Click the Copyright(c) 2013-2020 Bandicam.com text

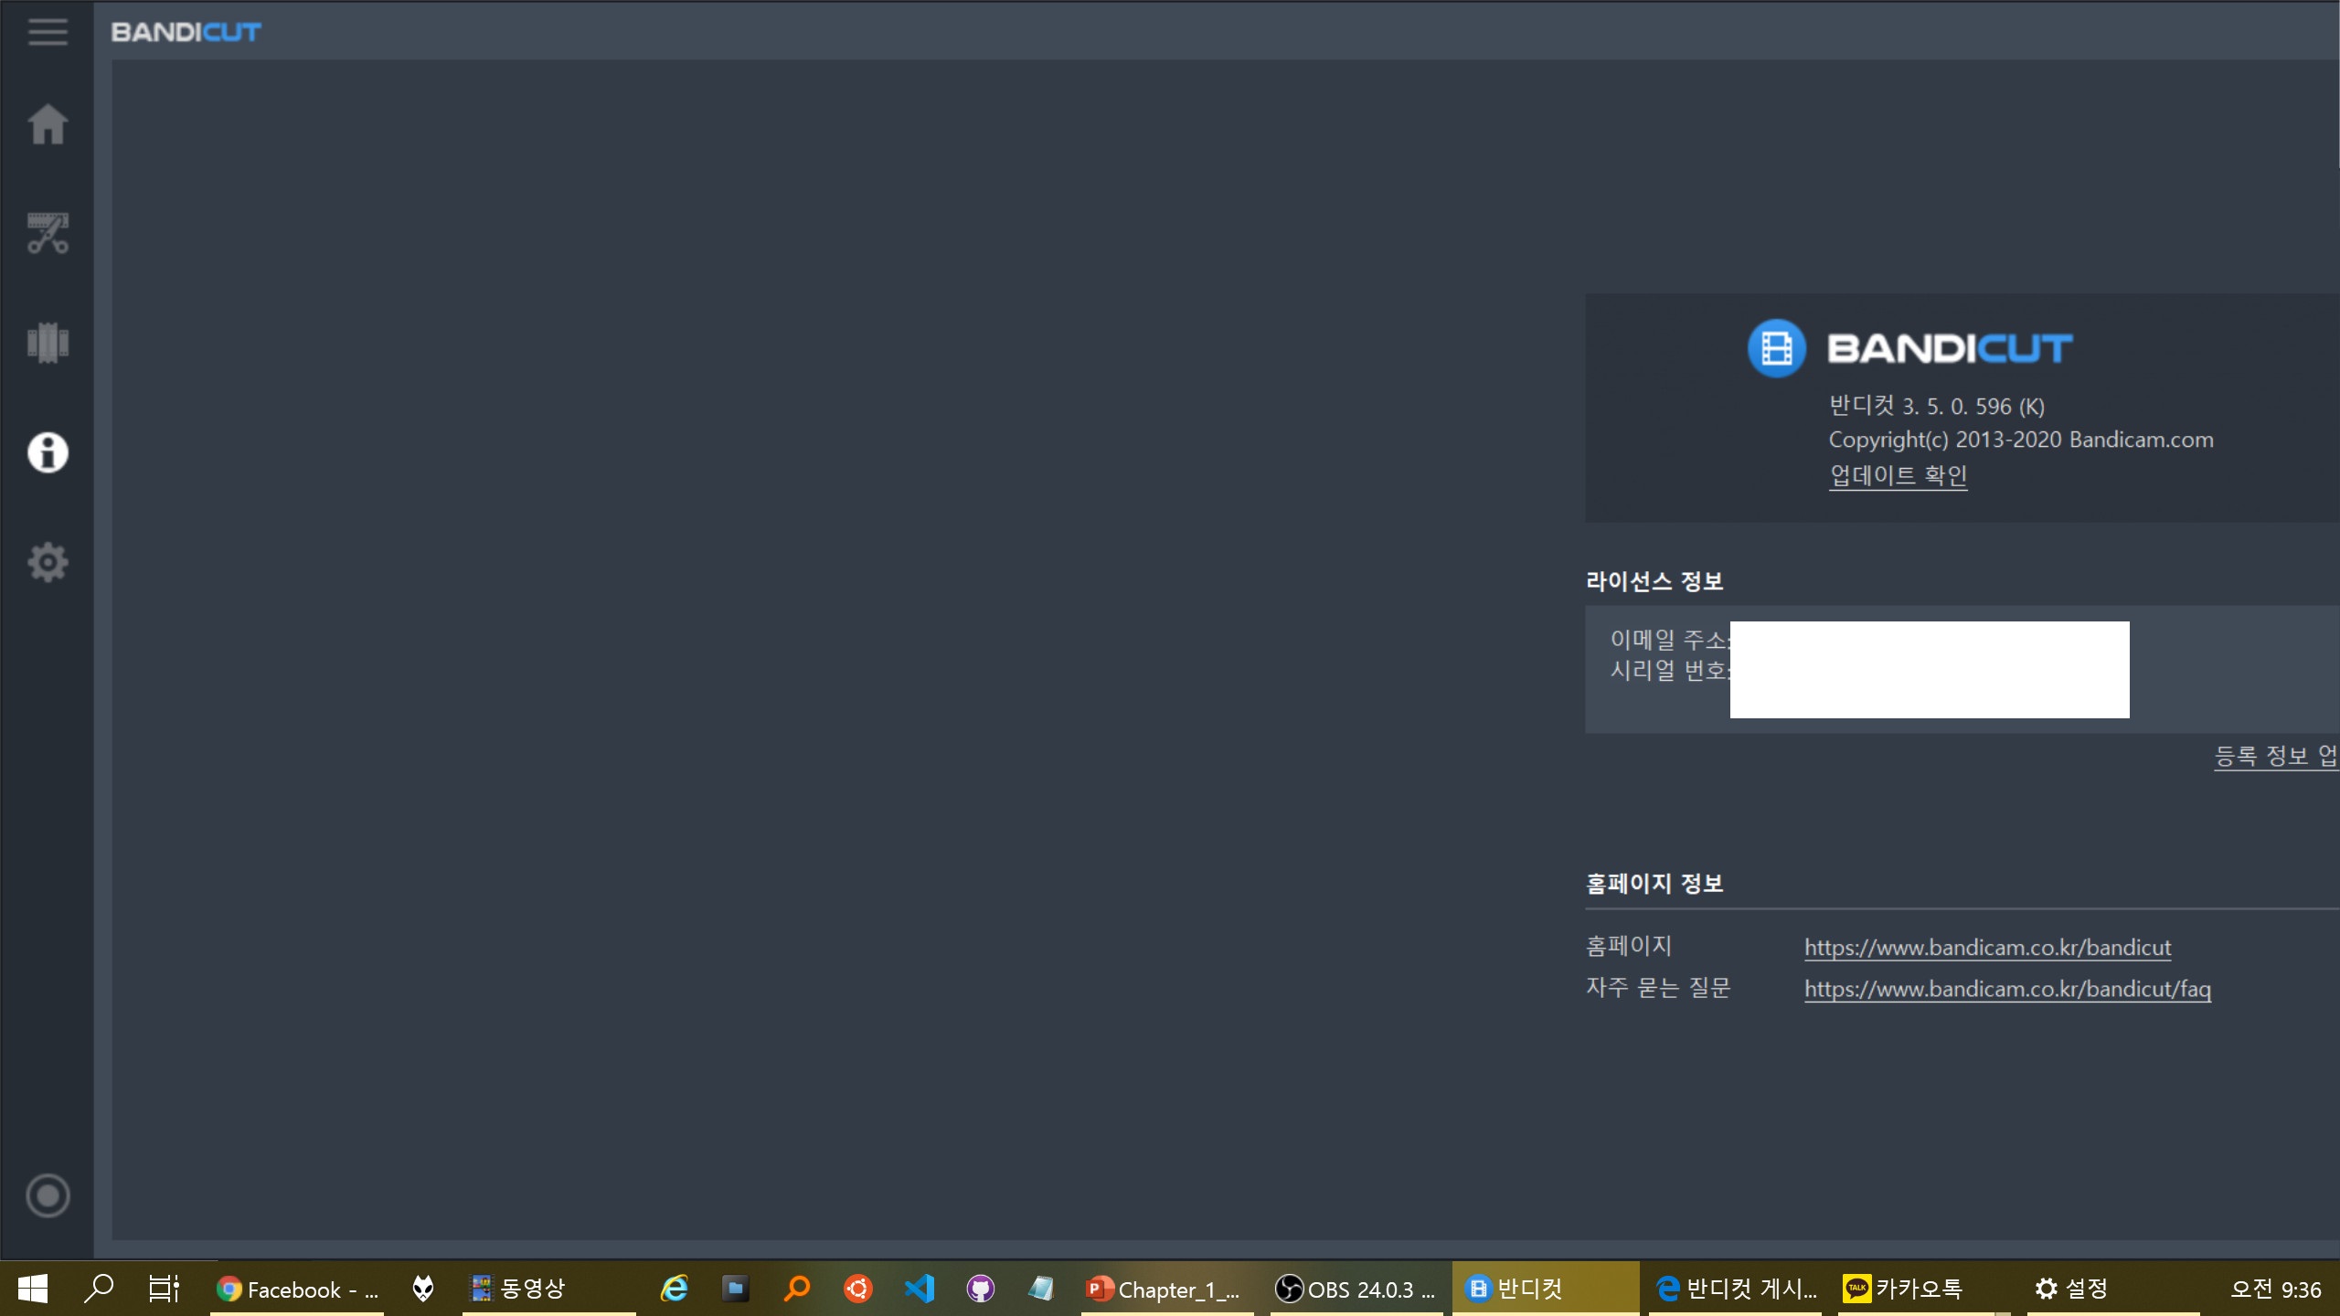pos(2021,440)
